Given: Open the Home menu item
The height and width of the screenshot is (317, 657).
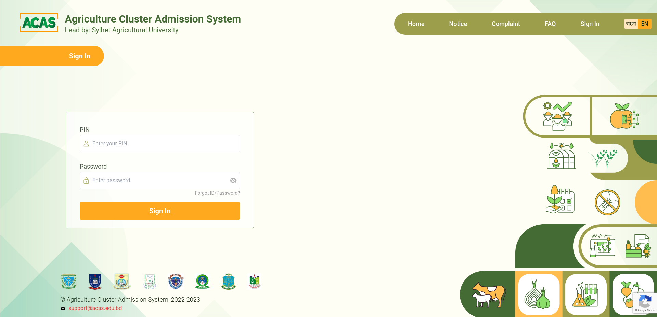Looking at the screenshot, I should point(416,24).
